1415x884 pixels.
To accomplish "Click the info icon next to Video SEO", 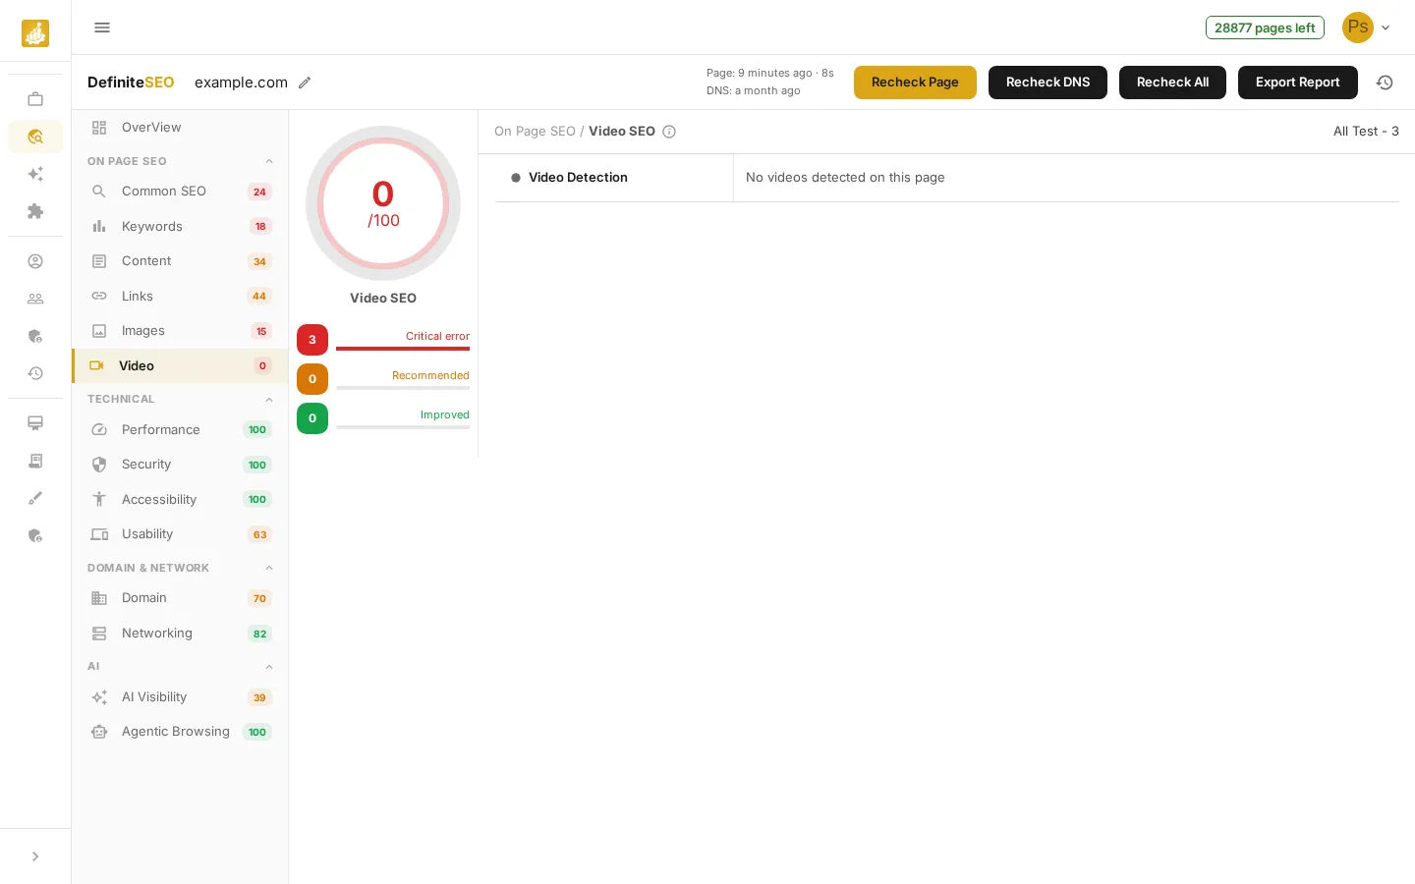I will pos(669,132).
